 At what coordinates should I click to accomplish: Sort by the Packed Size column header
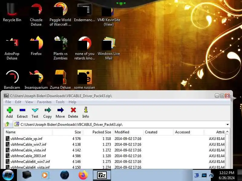click(x=98, y=132)
